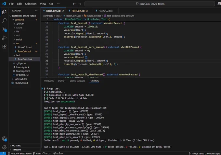Viewport: 221px width, 155px height.
Task: Open the roseCoin-Erc20-token status bar item
Action: [19, 153]
